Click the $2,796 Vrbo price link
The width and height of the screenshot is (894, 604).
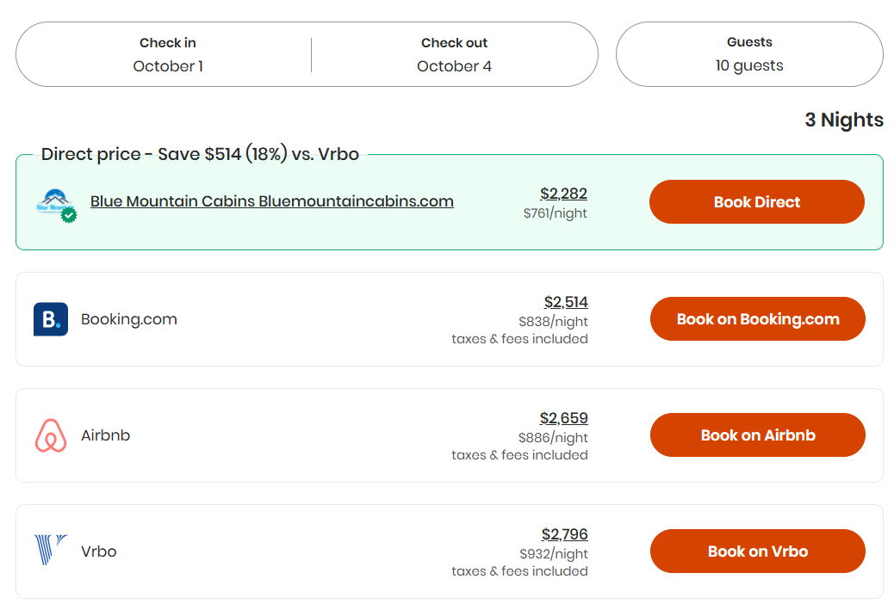565,534
